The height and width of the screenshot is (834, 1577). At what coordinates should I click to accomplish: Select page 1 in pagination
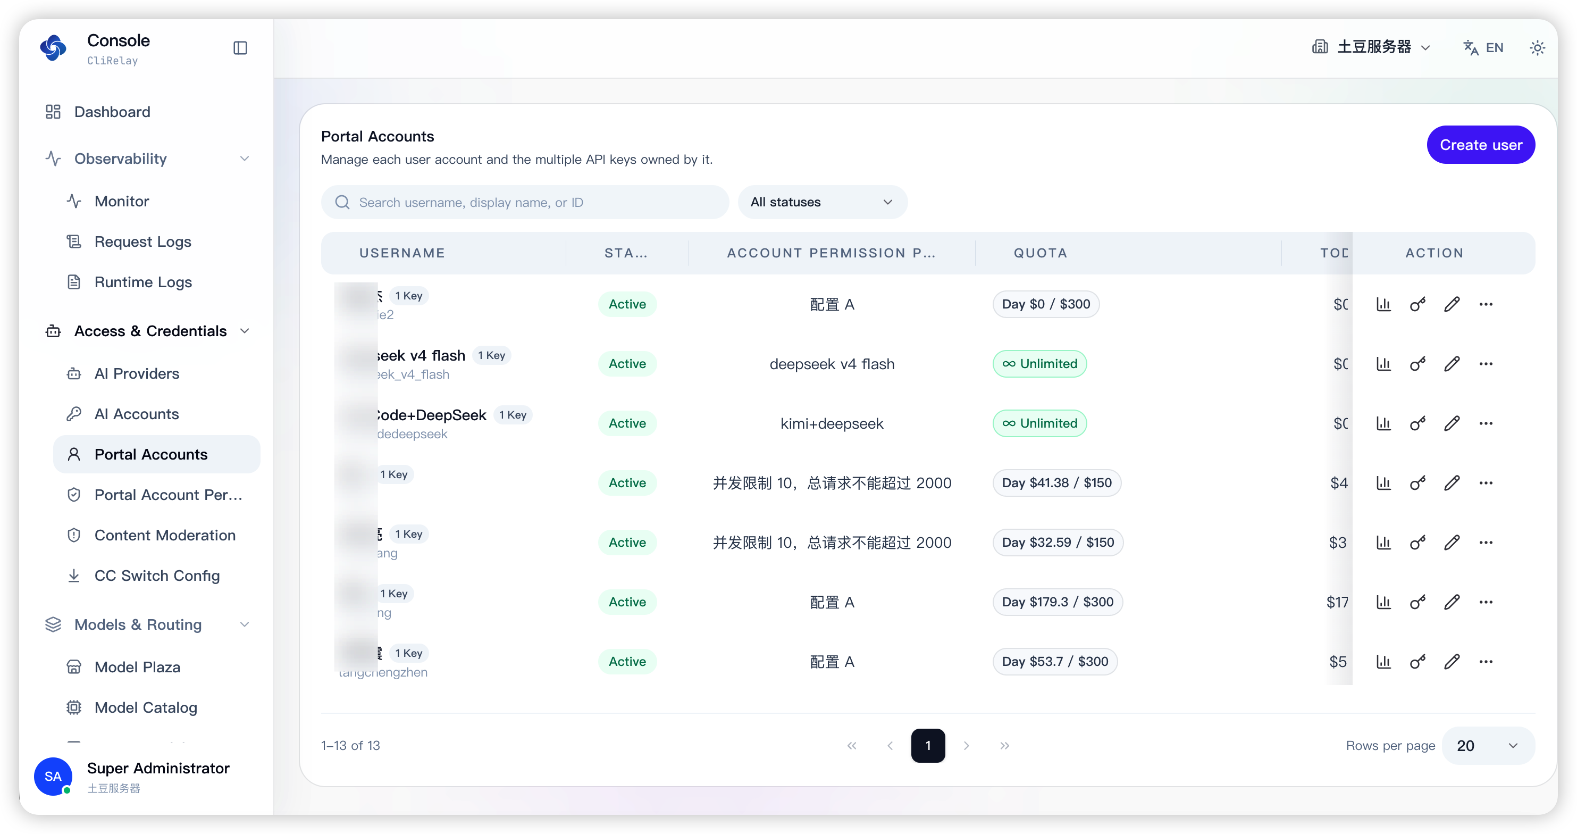(928, 746)
